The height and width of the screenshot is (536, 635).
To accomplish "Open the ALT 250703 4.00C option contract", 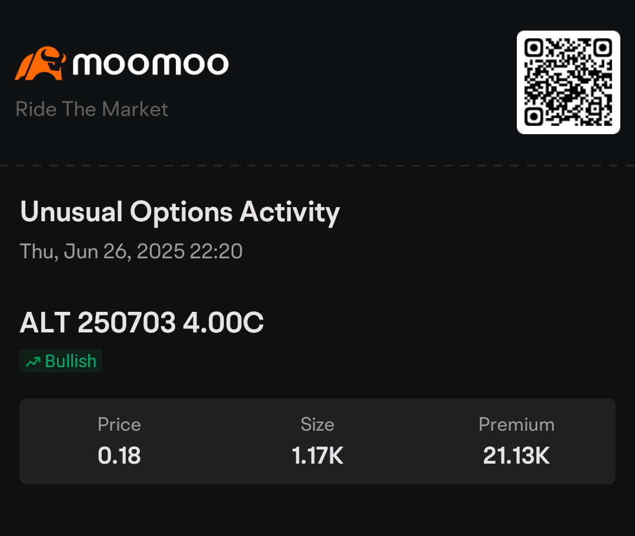I will point(142,322).
